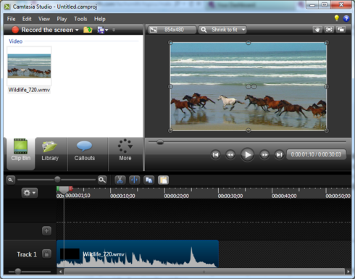Viewport: 355px width, 279px height.
Task: Detach the preview window
Action: click(341, 30)
